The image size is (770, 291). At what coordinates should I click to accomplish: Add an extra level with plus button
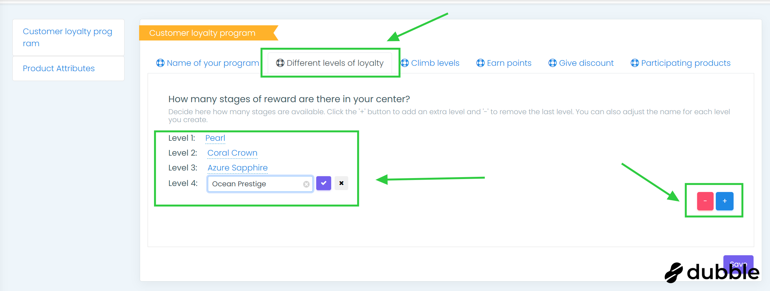point(725,201)
